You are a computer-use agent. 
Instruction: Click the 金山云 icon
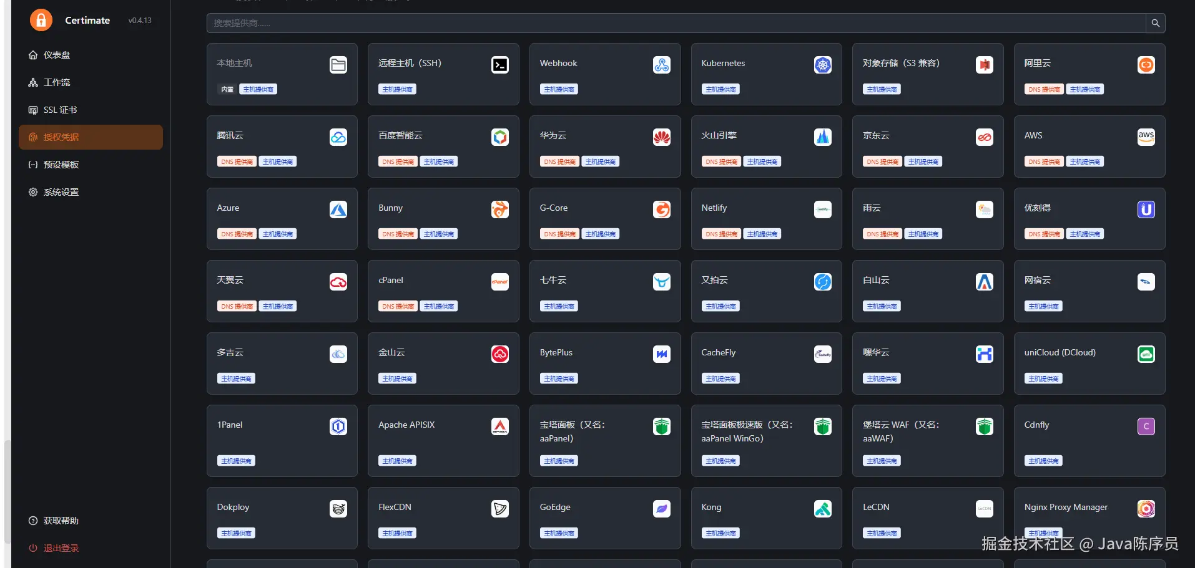click(x=500, y=354)
